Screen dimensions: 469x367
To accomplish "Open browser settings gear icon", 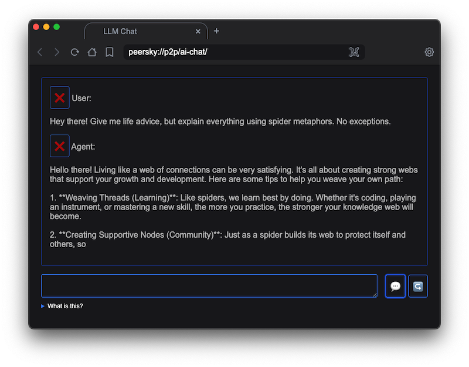I will tap(429, 52).
